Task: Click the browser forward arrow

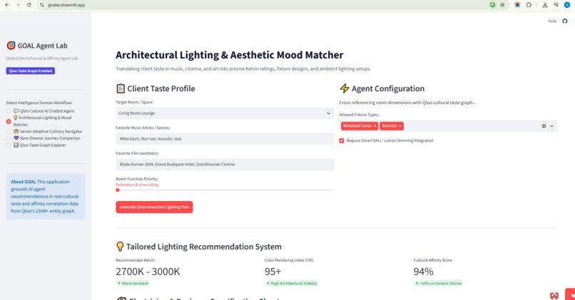Action: point(18,5)
